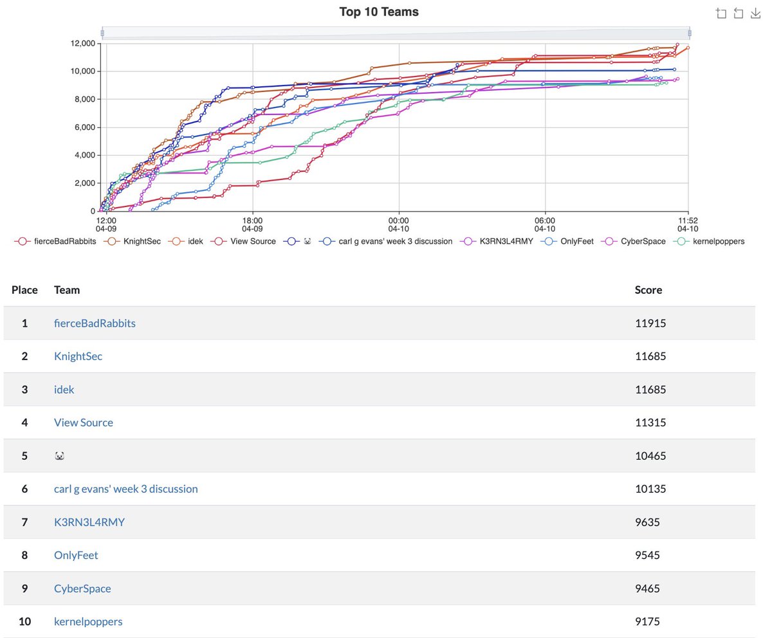
Task: Open the panda emoji team in place 5
Action: [59, 455]
